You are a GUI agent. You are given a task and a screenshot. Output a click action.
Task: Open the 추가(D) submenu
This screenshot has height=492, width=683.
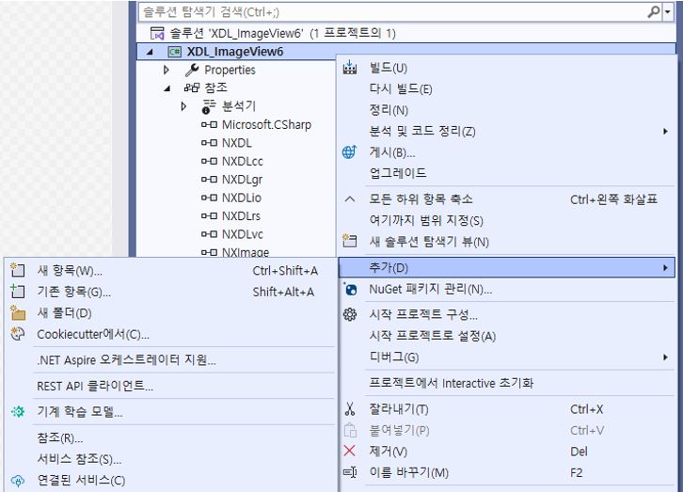pos(507,267)
